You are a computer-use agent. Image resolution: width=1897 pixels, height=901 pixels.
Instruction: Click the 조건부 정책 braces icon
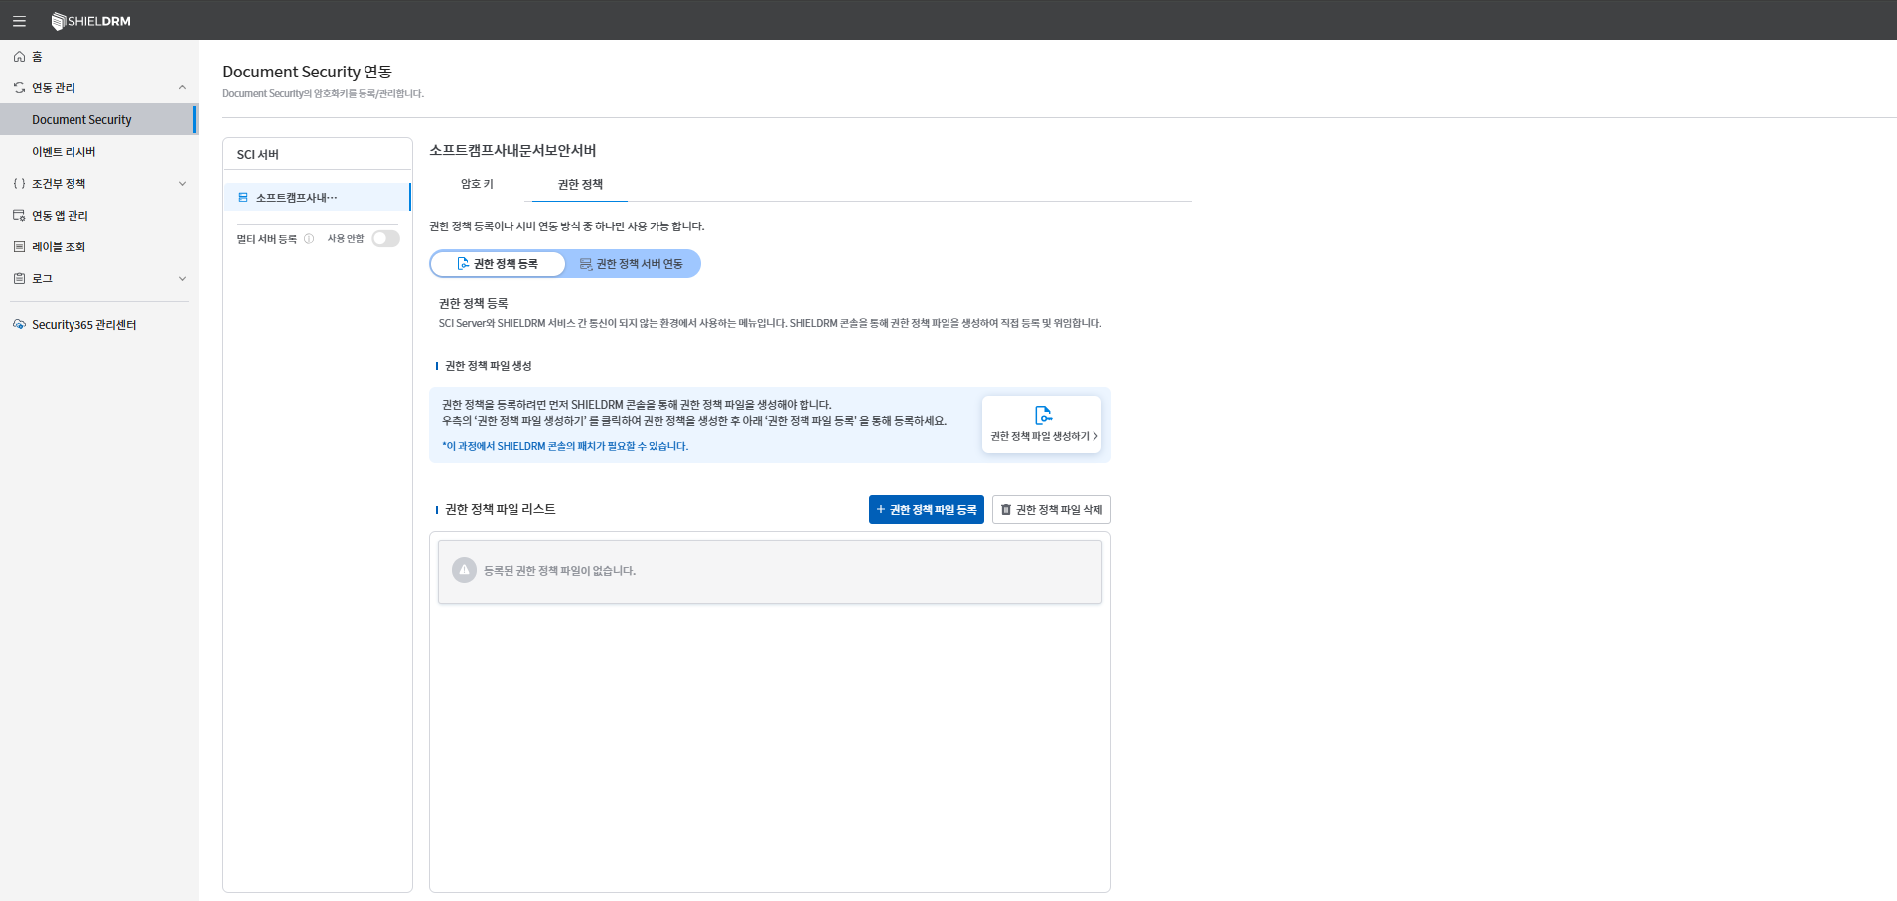(x=19, y=184)
